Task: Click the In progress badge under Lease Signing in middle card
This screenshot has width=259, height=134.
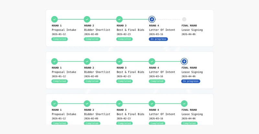Action: click(x=191, y=81)
